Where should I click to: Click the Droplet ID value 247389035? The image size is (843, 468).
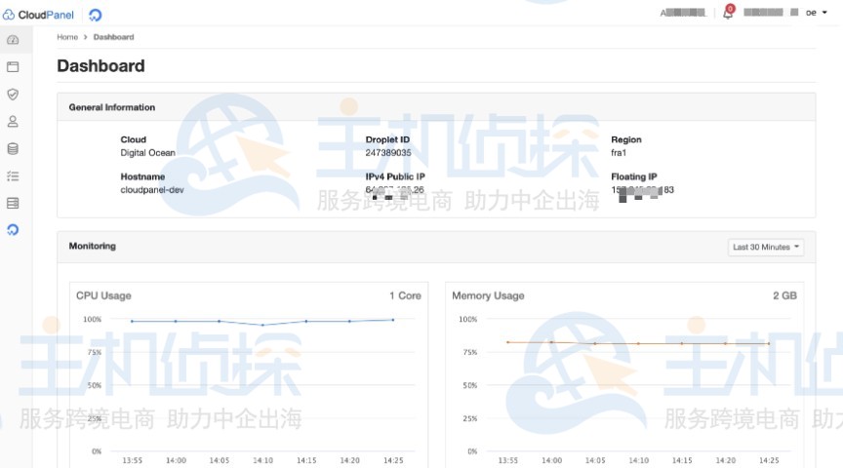pos(388,153)
